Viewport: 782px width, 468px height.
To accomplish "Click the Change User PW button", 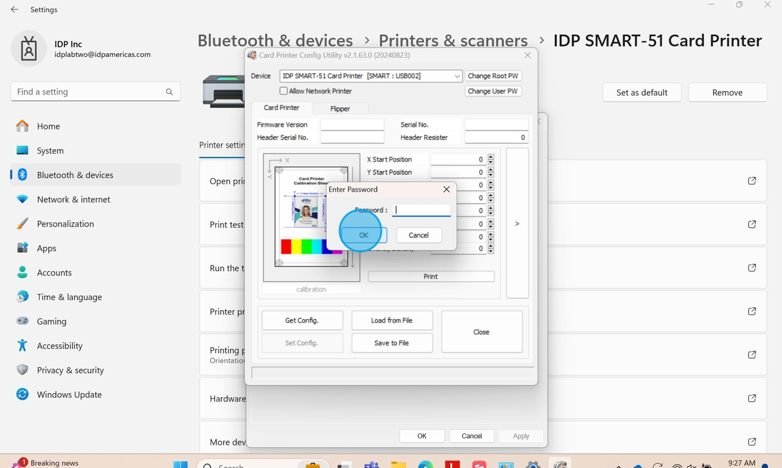I will click(493, 92).
